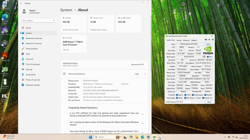Image resolution: width=250 pixels, height=140 pixels.
Task: Click Lookup button in GPU-Z
Action: tap(208, 44)
